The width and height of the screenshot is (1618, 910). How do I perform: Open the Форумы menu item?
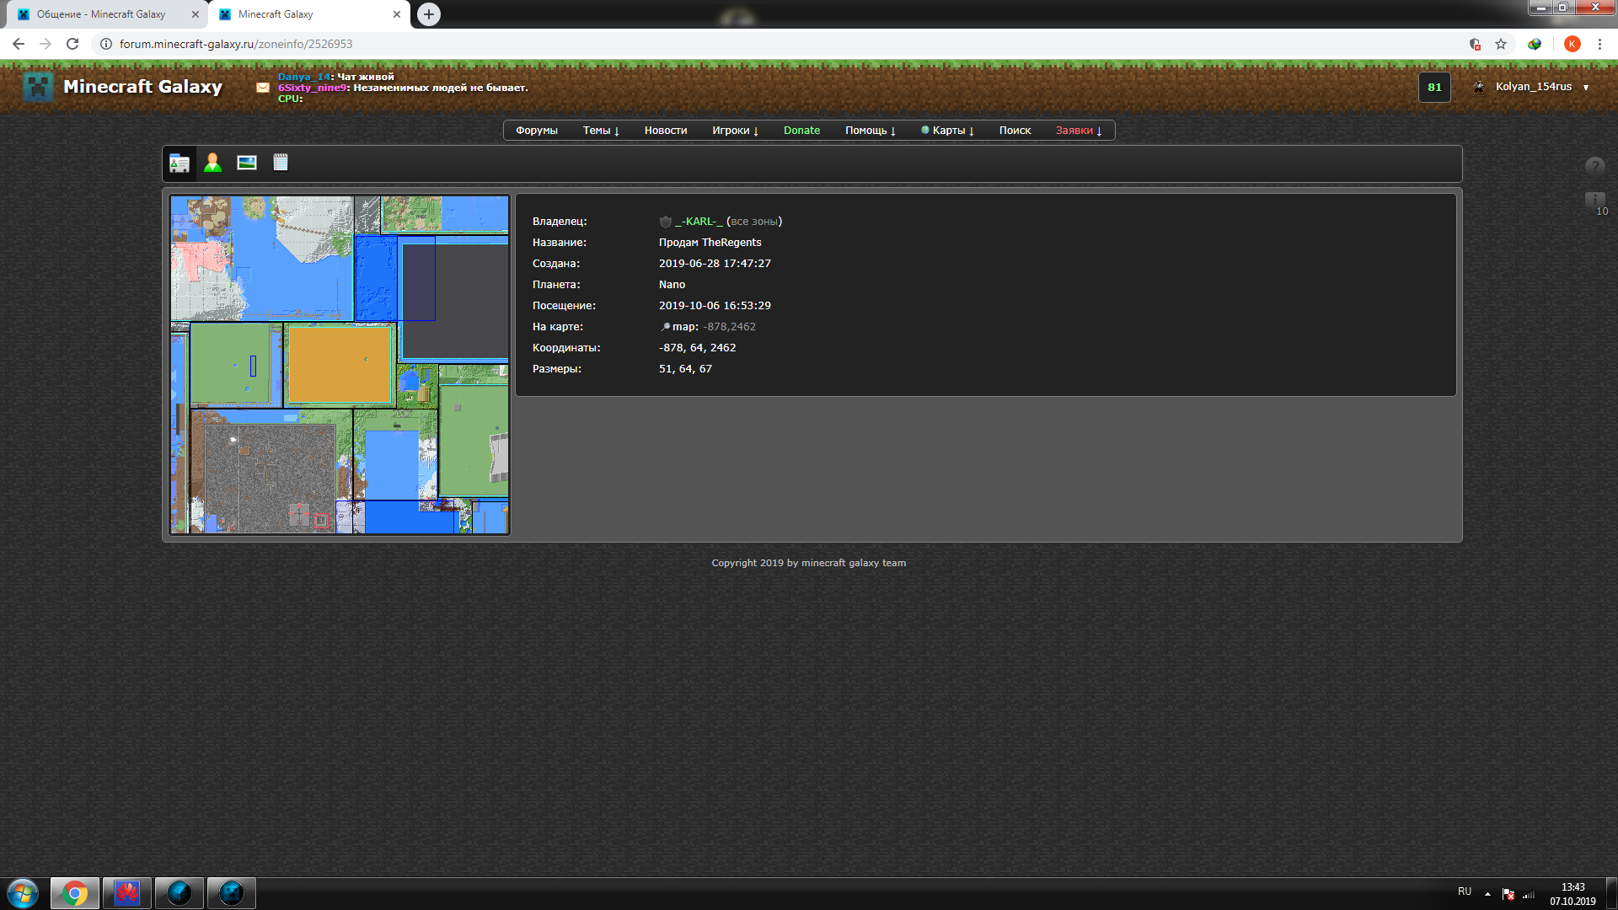click(537, 131)
